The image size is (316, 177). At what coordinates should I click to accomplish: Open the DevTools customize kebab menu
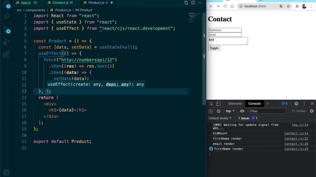[x=304, y=104]
